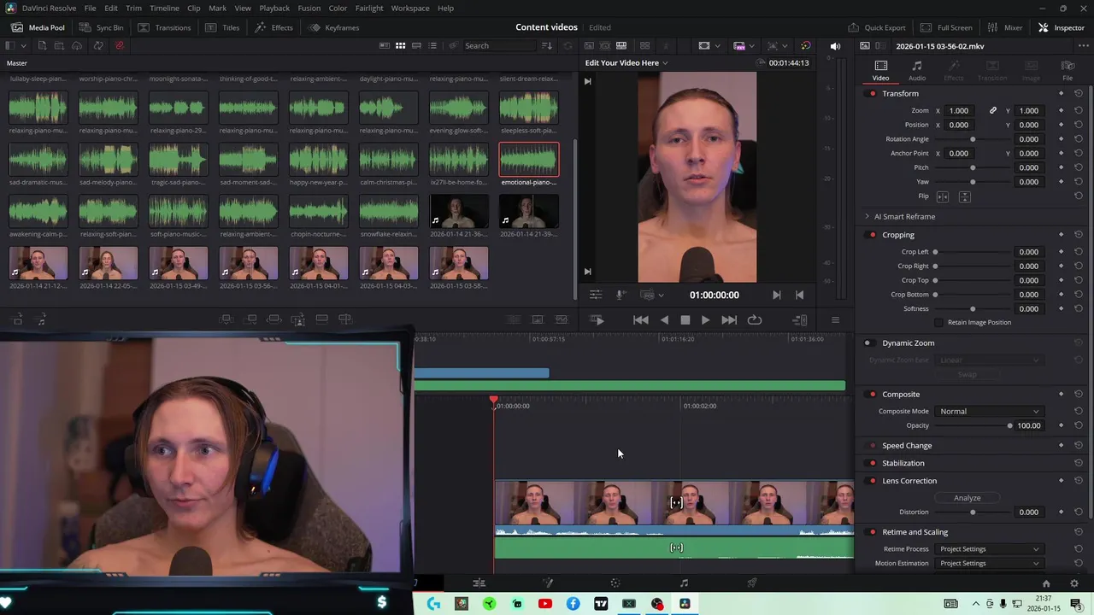Toggle Lens Correction enable dot

(x=872, y=481)
